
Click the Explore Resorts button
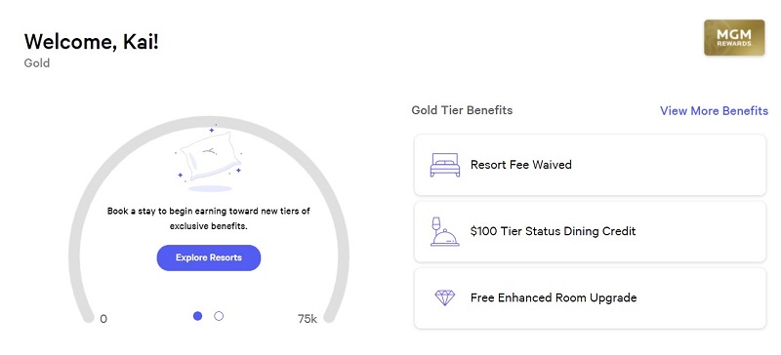pos(209,257)
